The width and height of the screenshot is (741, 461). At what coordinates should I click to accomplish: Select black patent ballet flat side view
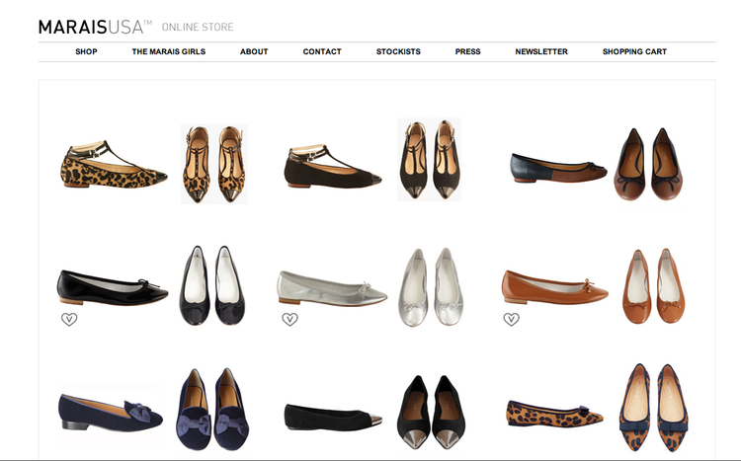pos(113,287)
